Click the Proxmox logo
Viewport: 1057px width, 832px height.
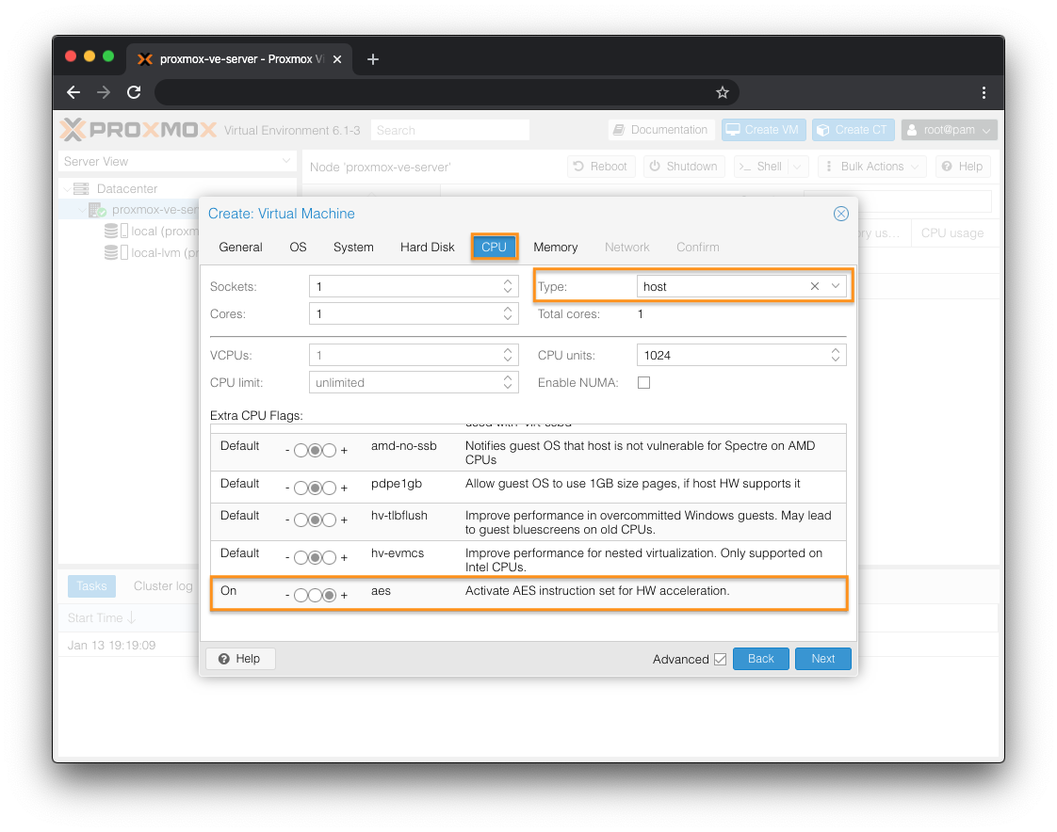point(138,129)
